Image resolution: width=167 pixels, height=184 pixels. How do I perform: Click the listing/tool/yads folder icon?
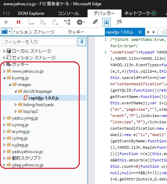pos(20,104)
